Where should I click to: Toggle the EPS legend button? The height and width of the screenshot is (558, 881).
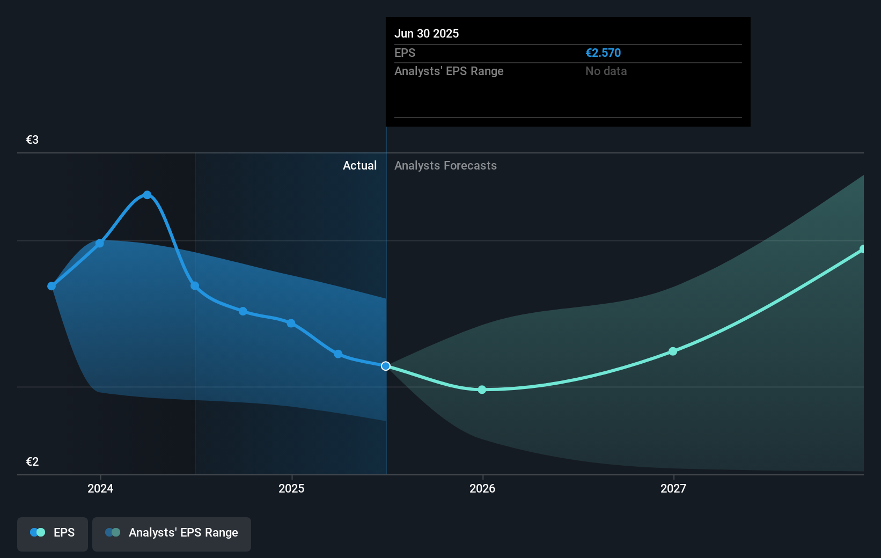tap(53, 534)
